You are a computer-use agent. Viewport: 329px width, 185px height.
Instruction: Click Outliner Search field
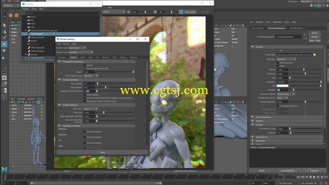63,13
